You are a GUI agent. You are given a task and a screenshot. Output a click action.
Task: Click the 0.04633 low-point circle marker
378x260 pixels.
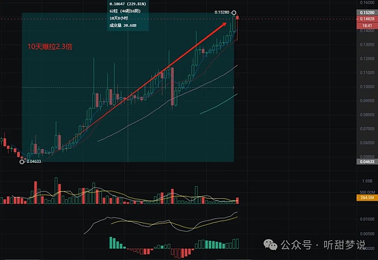(x=23, y=162)
